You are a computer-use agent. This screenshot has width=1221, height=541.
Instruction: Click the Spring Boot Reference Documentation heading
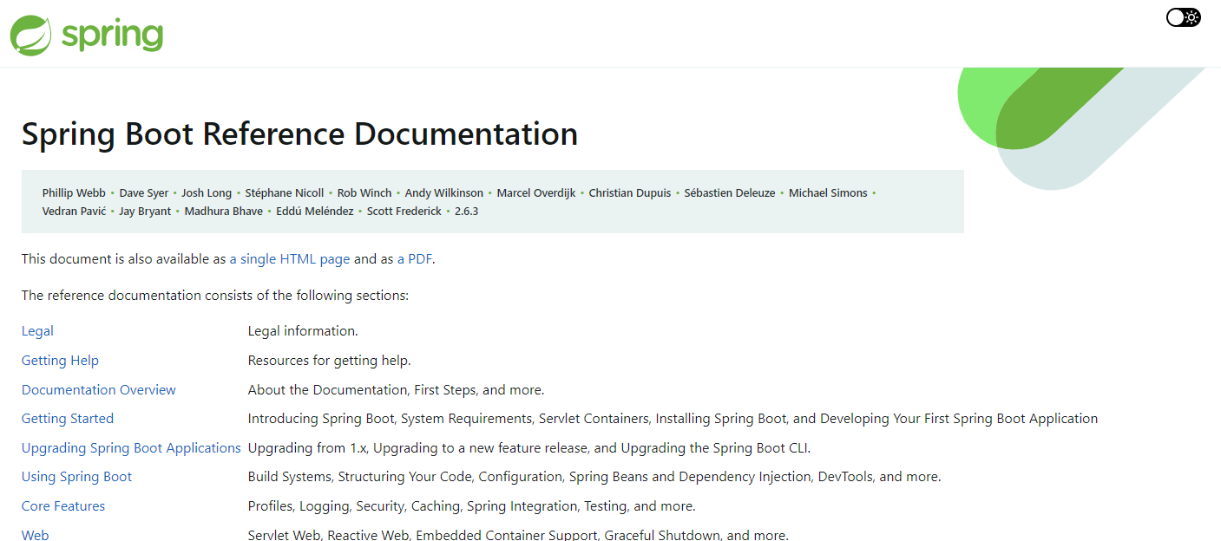299,134
